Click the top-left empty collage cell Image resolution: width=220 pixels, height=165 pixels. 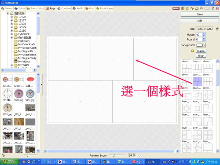coord(70,59)
